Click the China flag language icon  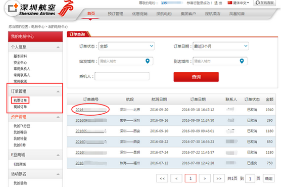(x=229, y=3)
